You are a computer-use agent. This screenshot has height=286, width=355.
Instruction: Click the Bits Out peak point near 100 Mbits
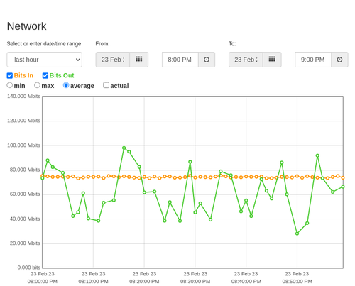pos(124,148)
